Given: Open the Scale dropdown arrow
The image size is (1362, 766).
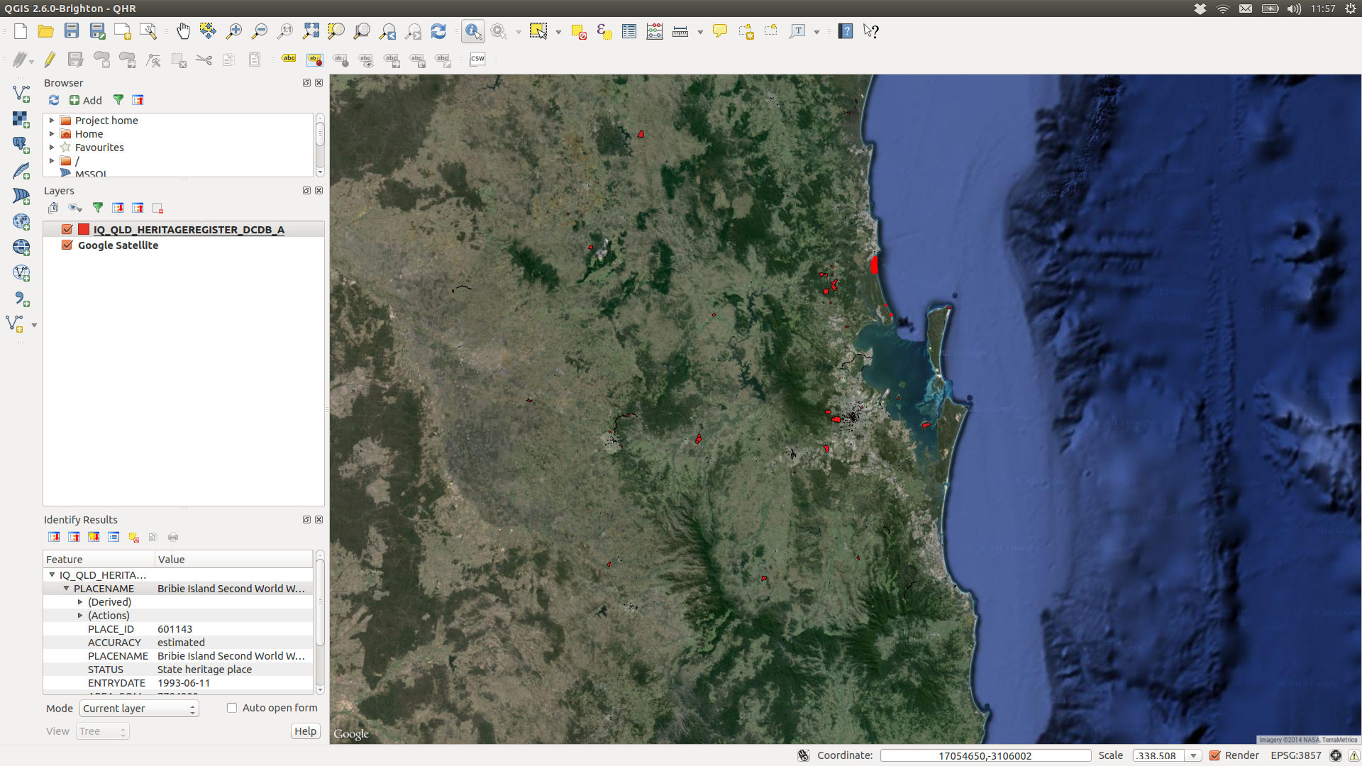Looking at the screenshot, I should pyautogui.click(x=1194, y=755).
